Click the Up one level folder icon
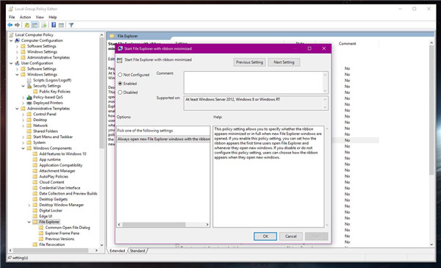Image resolution: width=441 pixels, height=268 pixels. [27, 25]
